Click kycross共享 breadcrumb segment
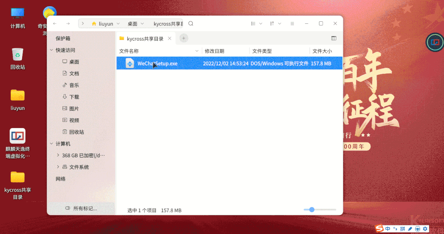 coord(168,24)
